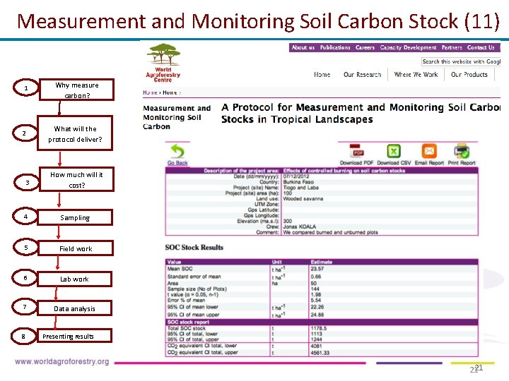Click the 'Standard error of mean' row label
Viewport: 509px width, 381px height.
pos(194,277)
